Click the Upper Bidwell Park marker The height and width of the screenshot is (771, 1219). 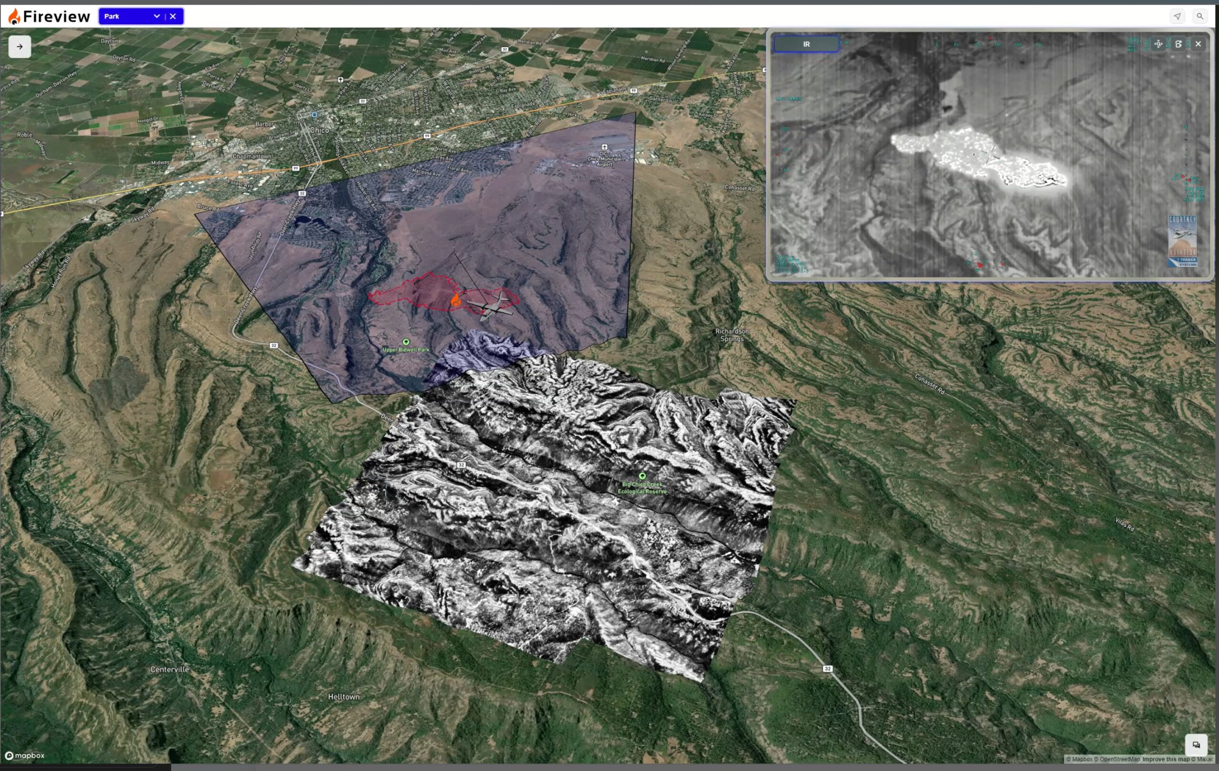click(406, 342)
